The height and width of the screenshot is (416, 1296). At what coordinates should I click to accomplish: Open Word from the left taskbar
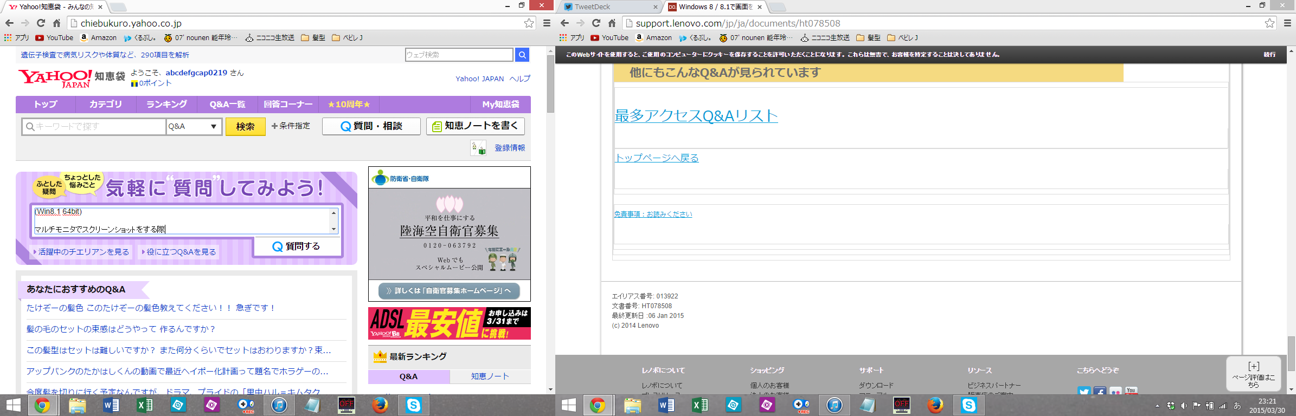111,405
